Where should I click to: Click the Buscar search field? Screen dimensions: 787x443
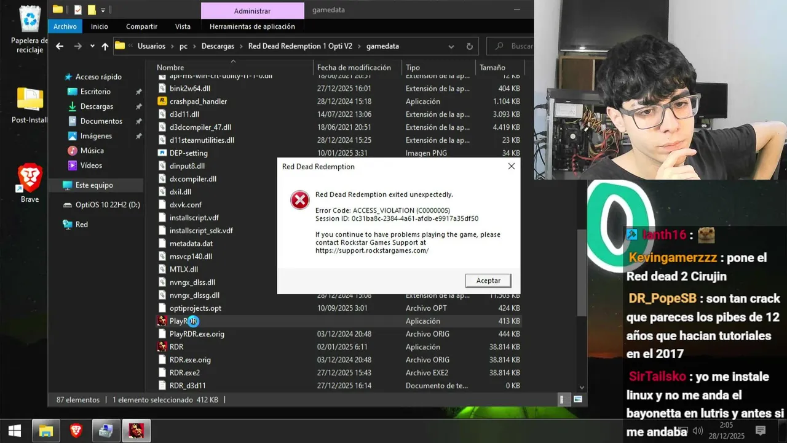511,46
